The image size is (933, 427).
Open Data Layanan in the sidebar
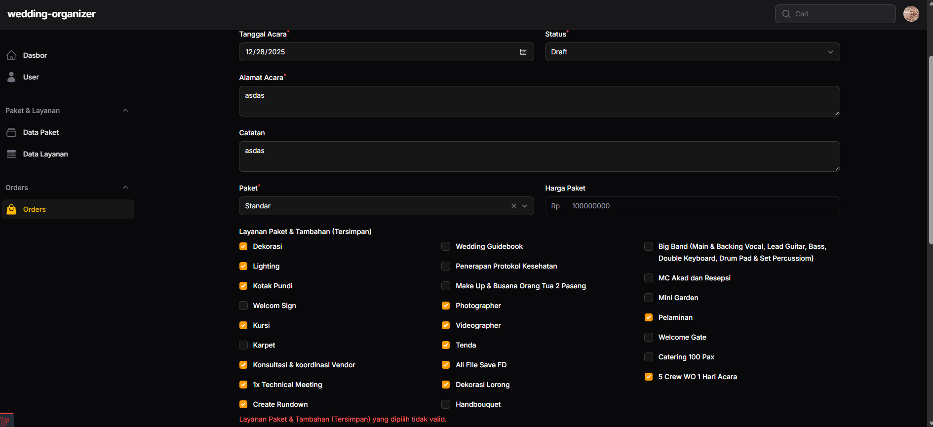pos(68,154)
